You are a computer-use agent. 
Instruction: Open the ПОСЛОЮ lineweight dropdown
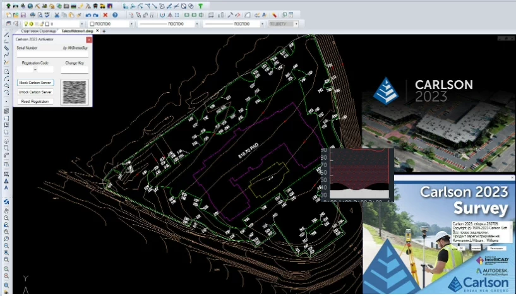click(x=262, y=24)
